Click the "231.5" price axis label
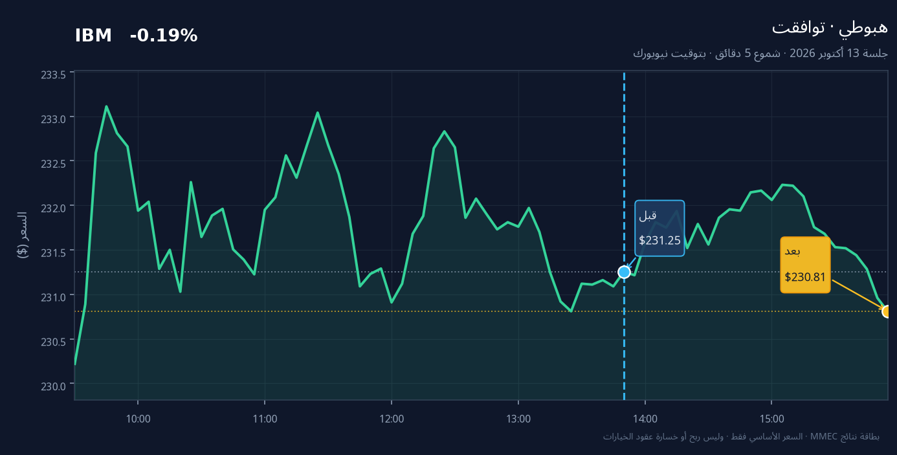 (x=54, y=252)
